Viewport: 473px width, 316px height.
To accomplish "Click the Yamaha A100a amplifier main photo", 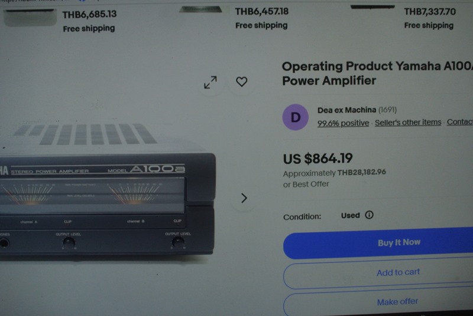I will tap(107, 192).
